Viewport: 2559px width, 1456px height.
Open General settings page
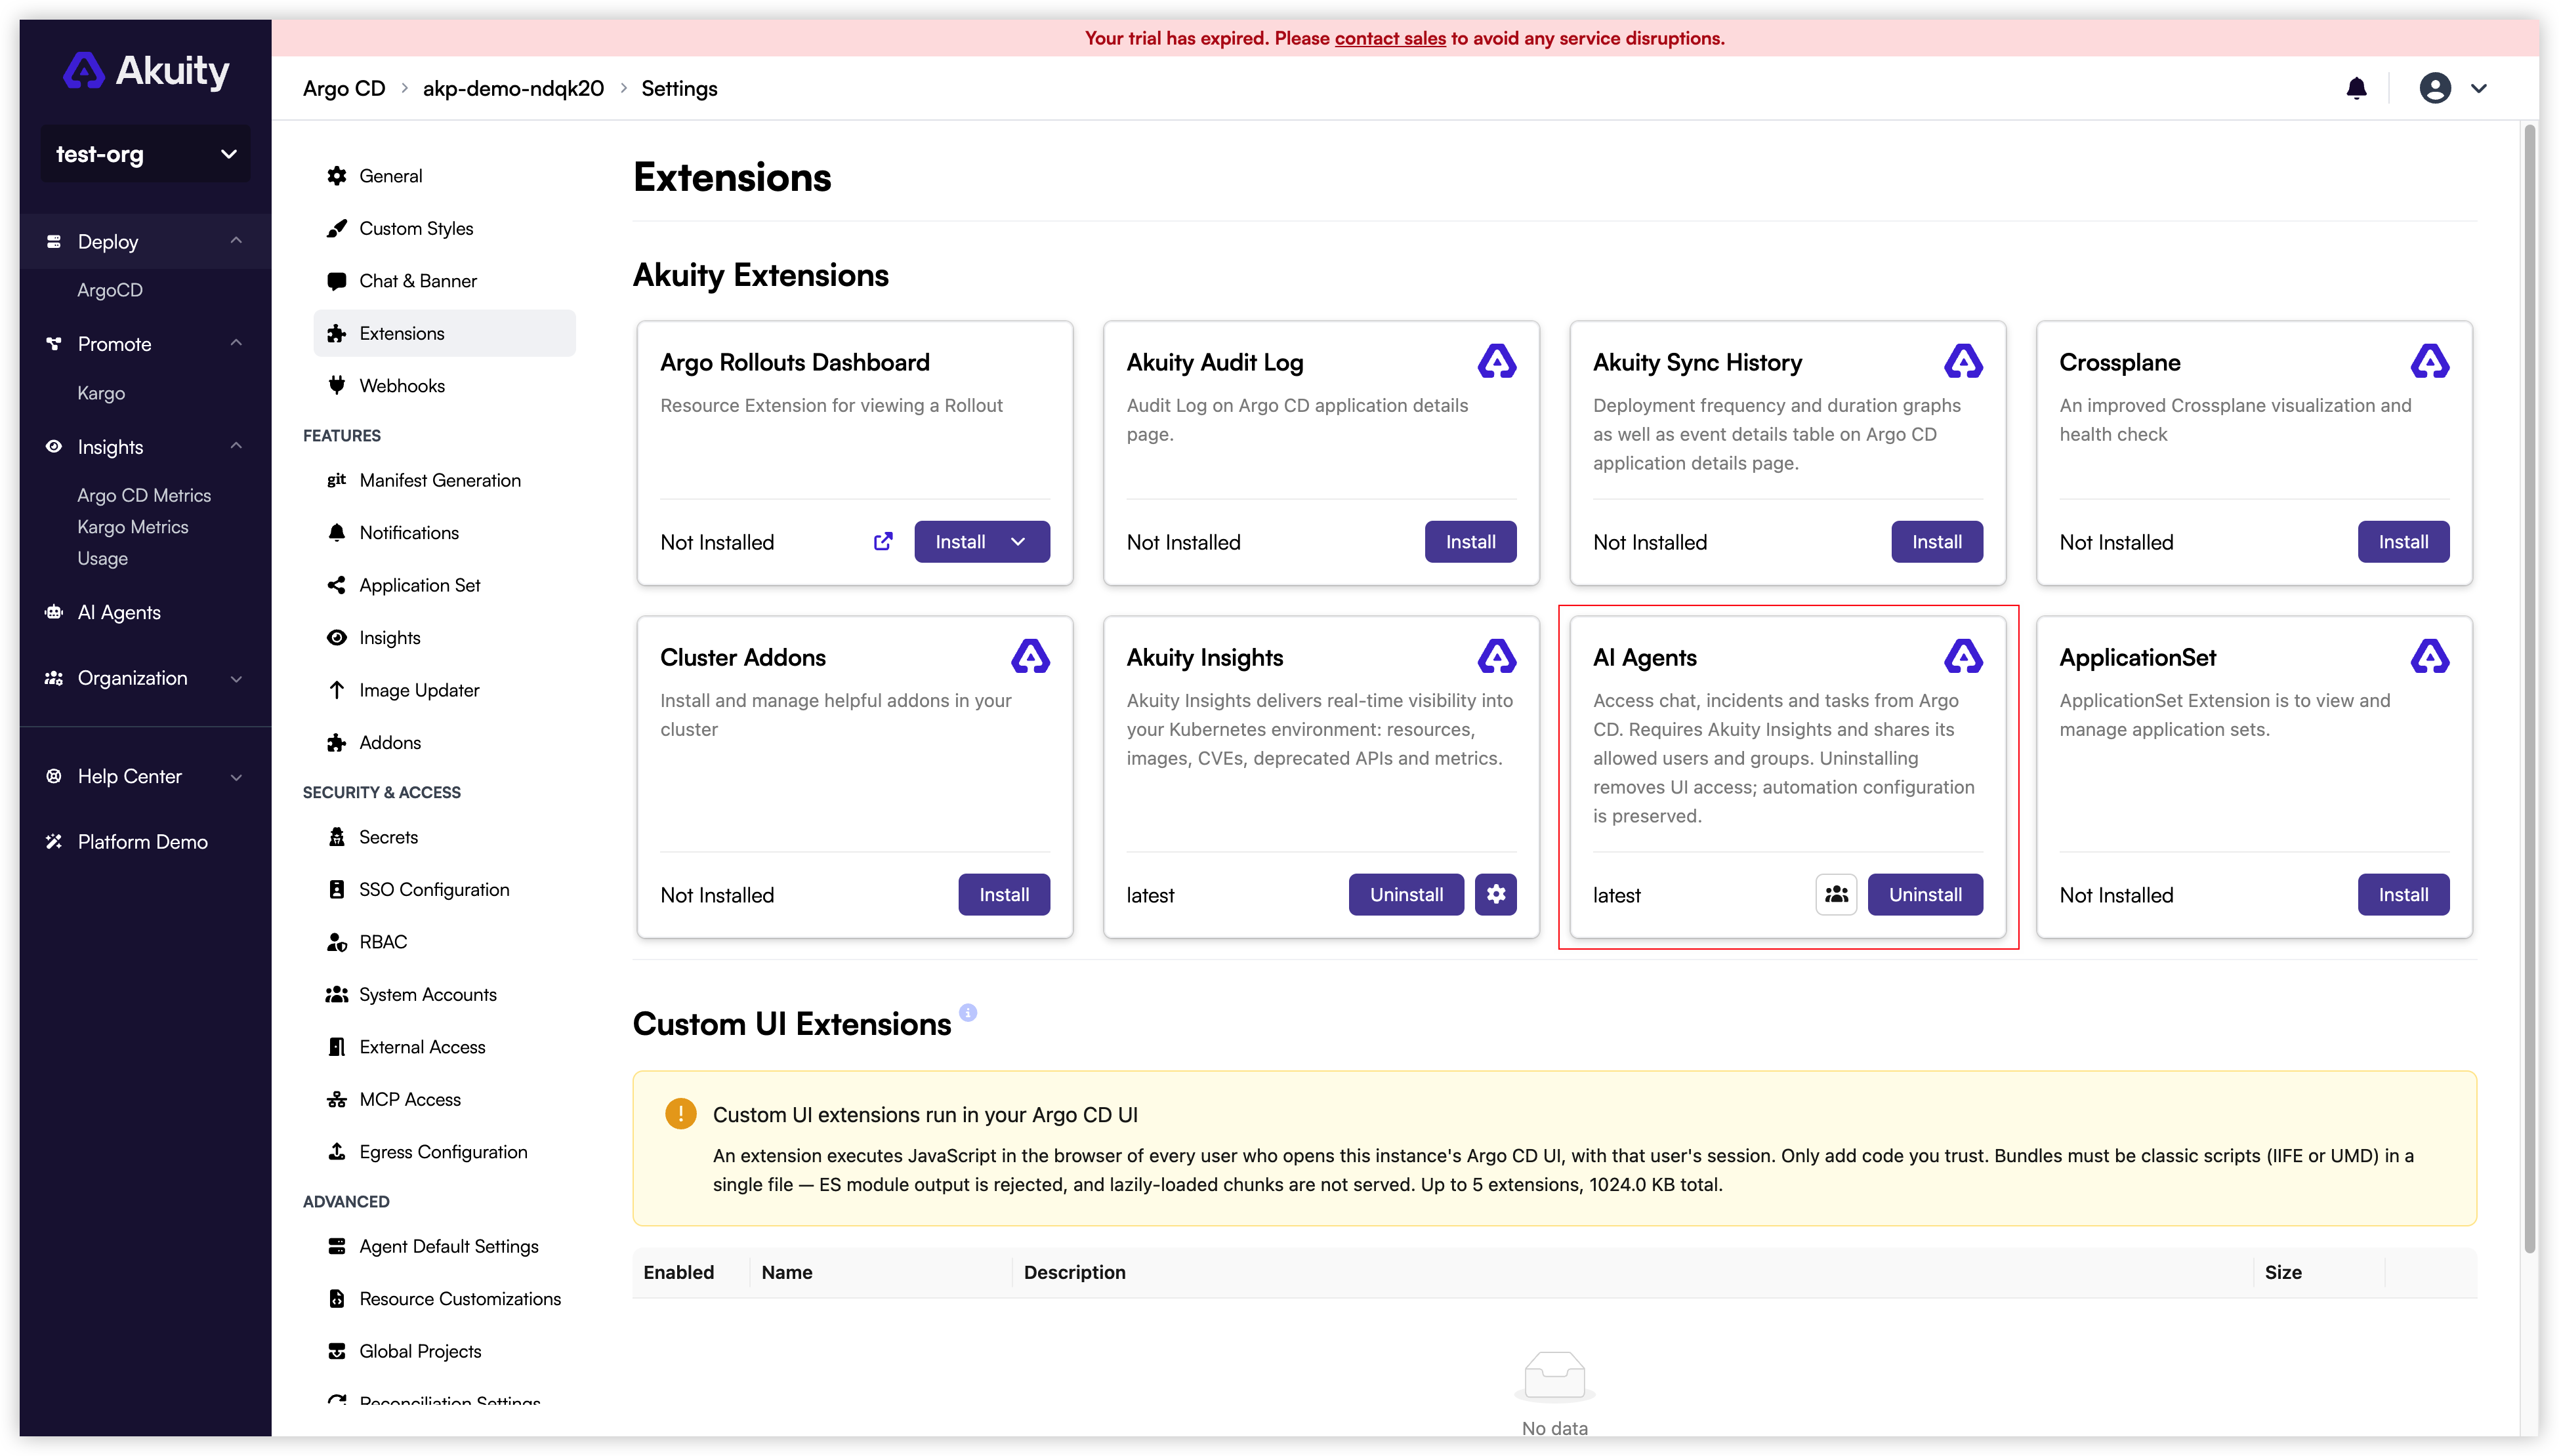point(444,176)
